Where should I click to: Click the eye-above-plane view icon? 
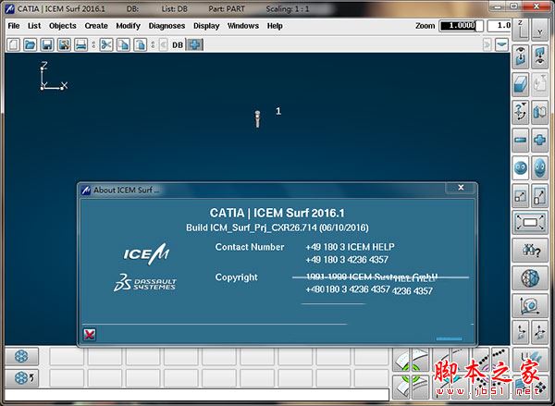(x=520, y=56)
